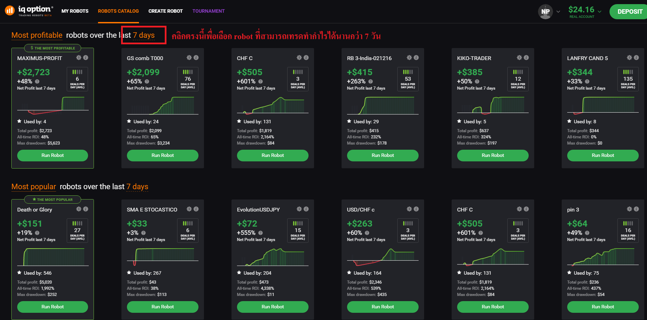This screenshot has width=647, height=320.
Task: Open 7 days period selector for most profitable
Action: click(x=144, y=35)
